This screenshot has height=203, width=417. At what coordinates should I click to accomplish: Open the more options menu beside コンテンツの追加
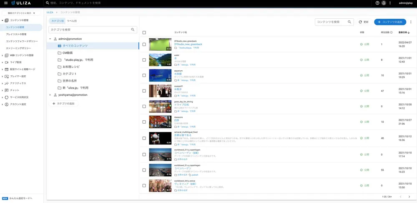point(411,22)
